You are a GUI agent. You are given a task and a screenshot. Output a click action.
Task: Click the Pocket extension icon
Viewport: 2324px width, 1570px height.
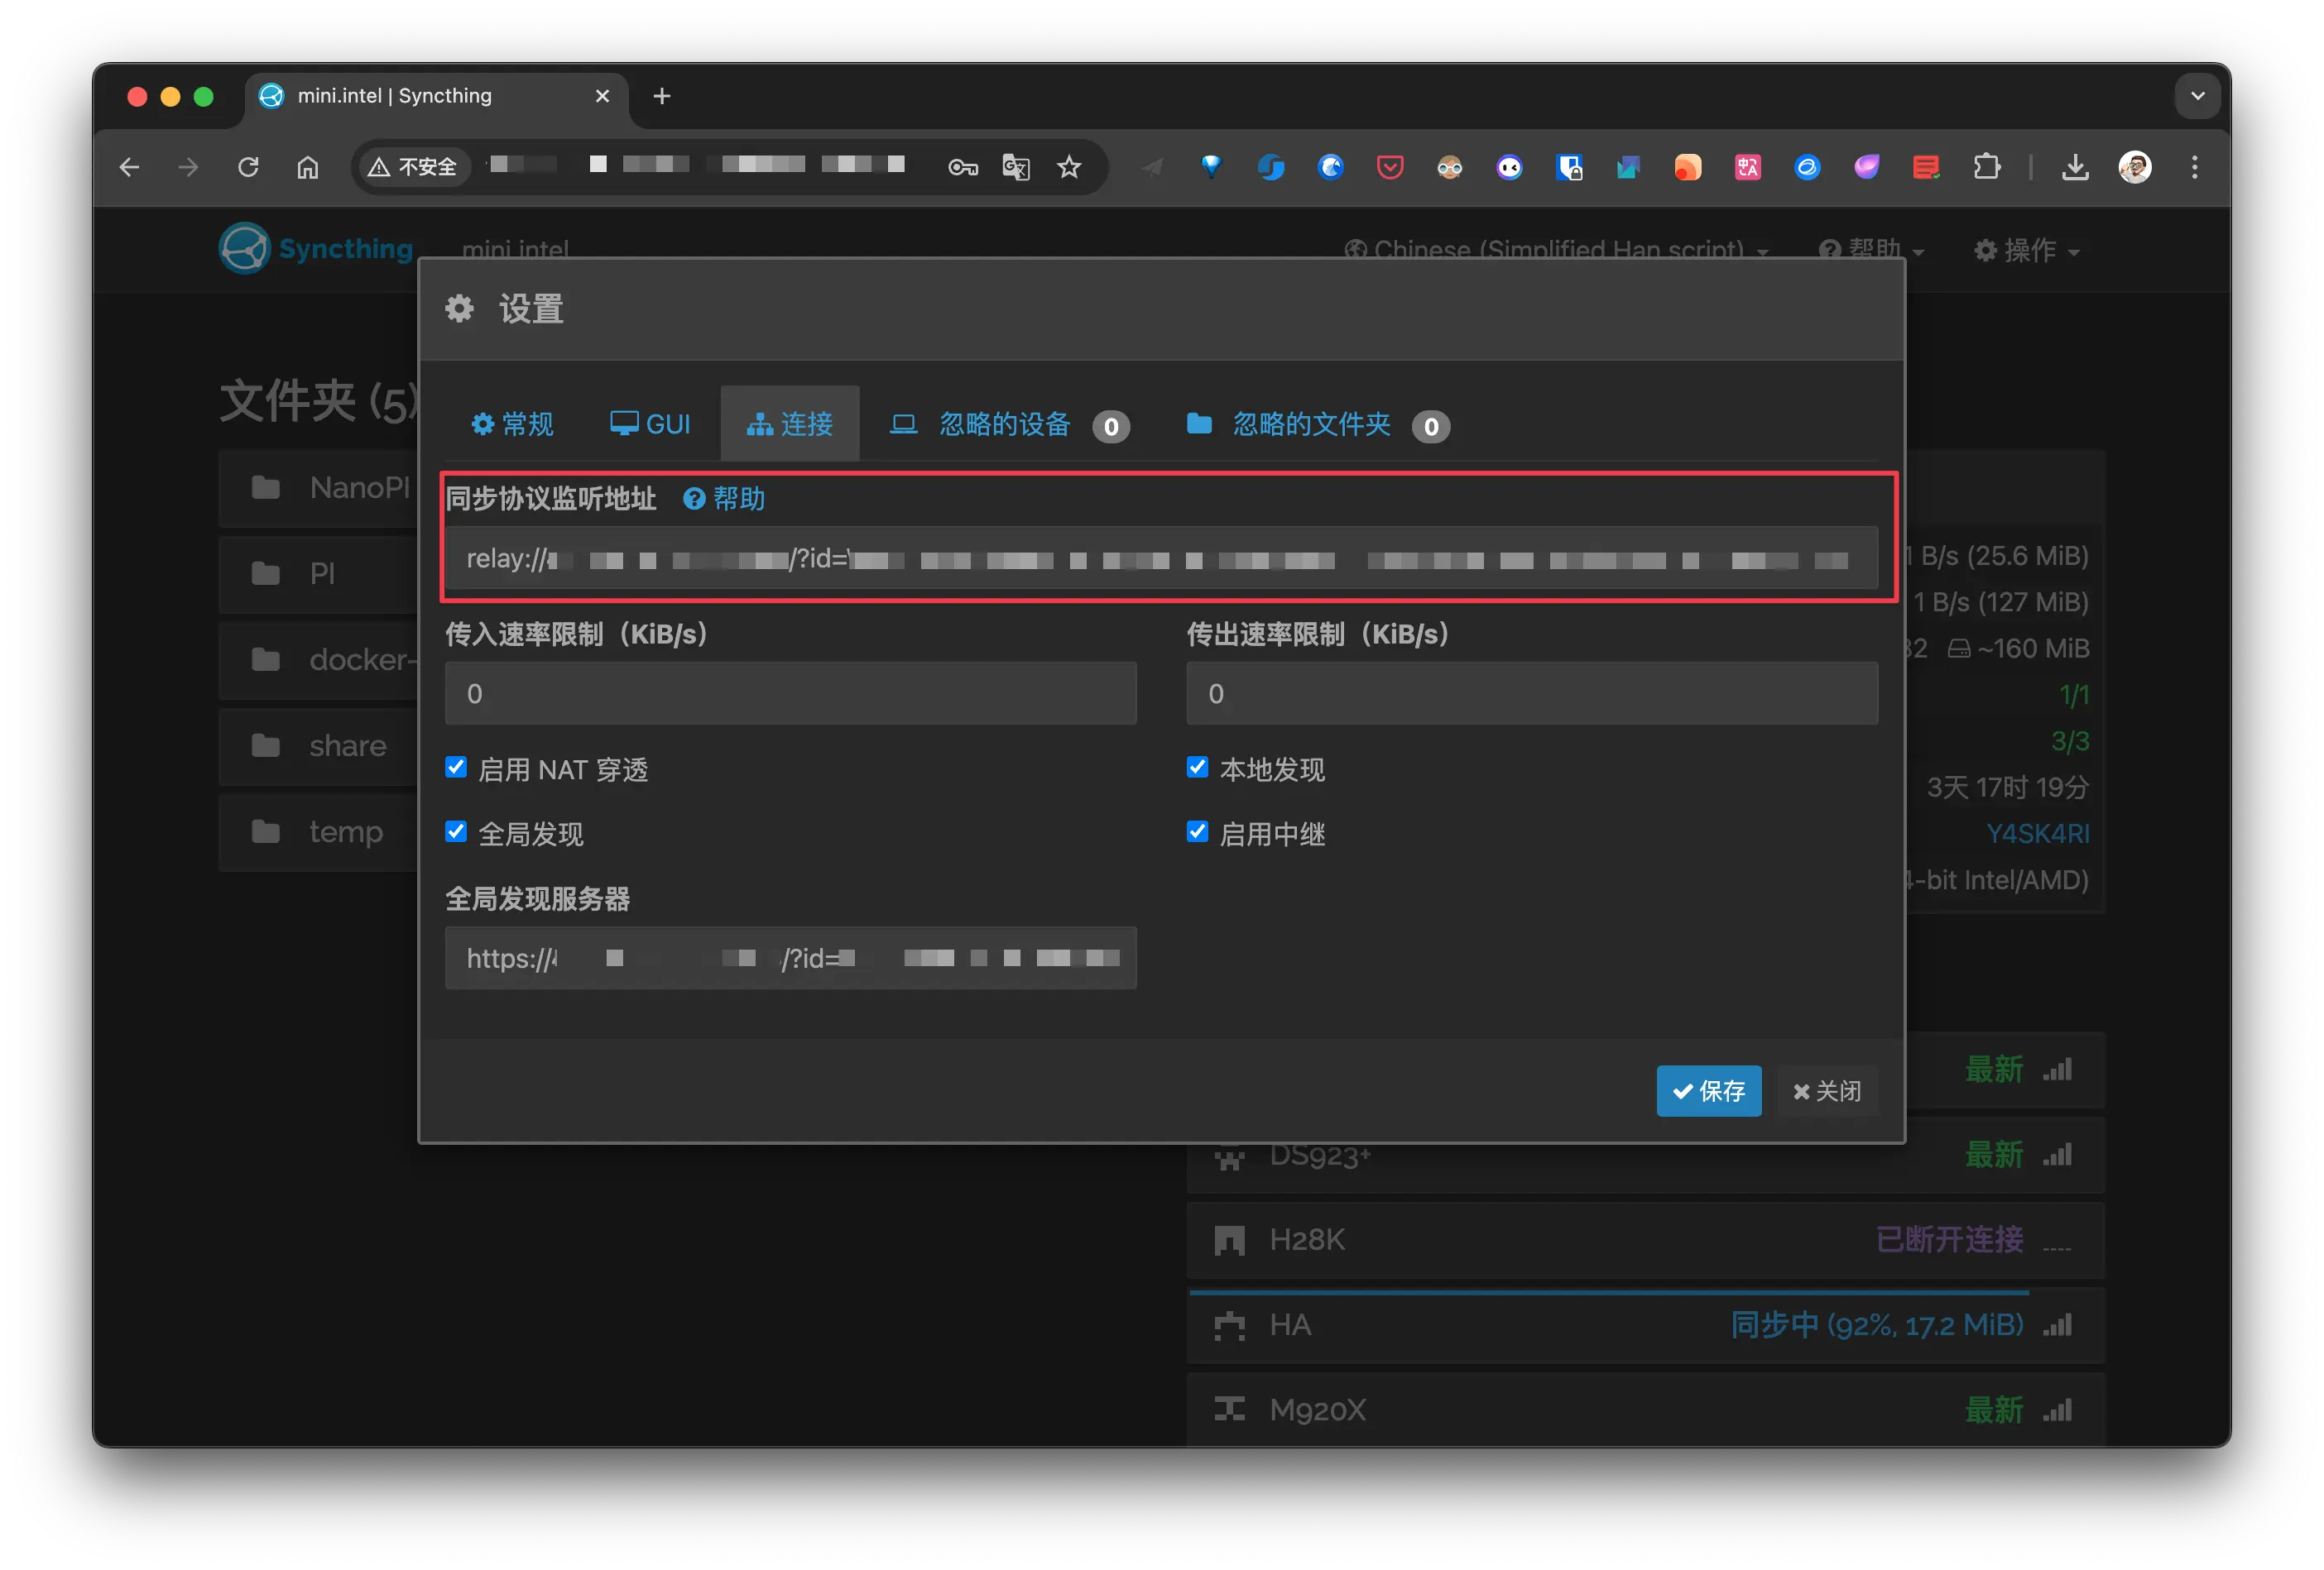pyautogui.click(x=1390, y=167)
